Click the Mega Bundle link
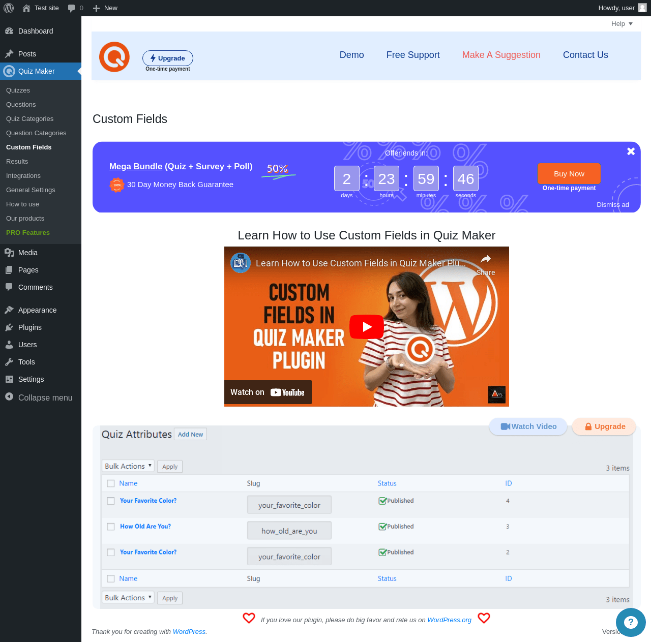Image resolution: width=651 pixels, height=642 pixels. [136, 166]
